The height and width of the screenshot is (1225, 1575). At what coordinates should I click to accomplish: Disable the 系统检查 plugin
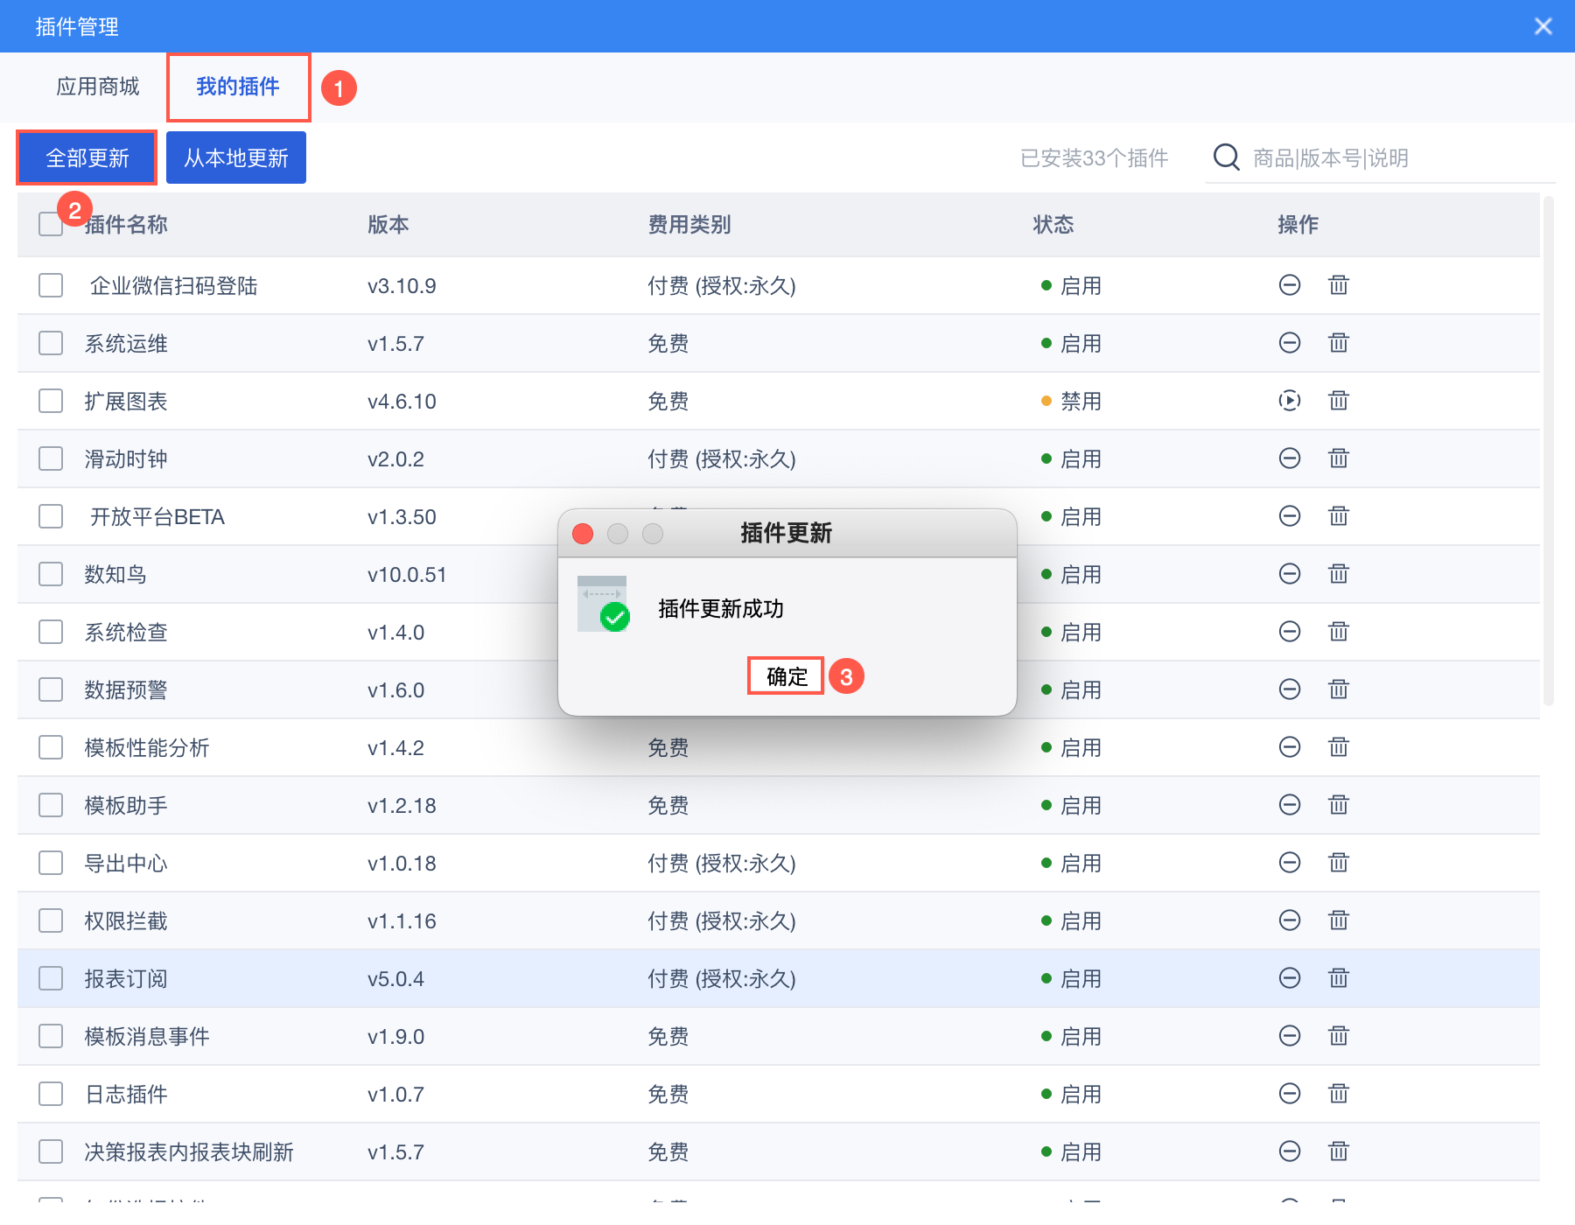(x=1290, y=632)
